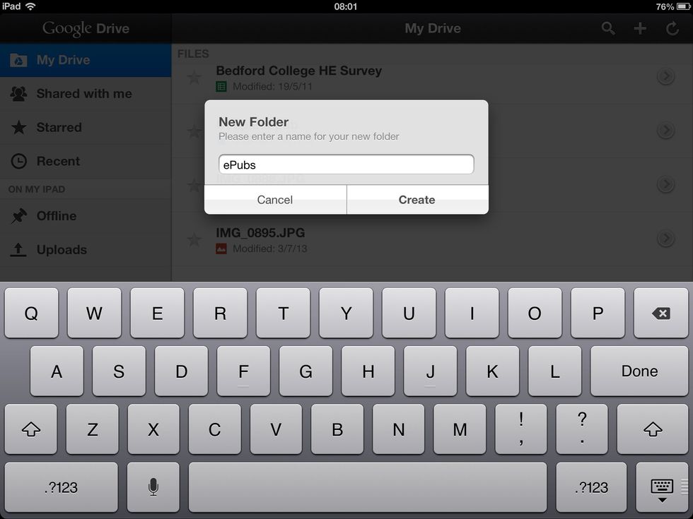Tap the K key
This screenshot has height=519, width=693.
coord(493,371)
